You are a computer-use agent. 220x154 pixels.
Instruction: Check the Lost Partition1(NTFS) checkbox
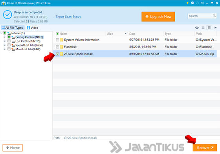pyautogui.click(x=9, y=41)
